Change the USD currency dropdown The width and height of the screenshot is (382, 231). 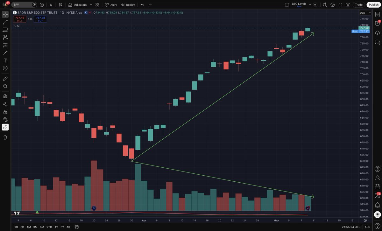point(365,13)
